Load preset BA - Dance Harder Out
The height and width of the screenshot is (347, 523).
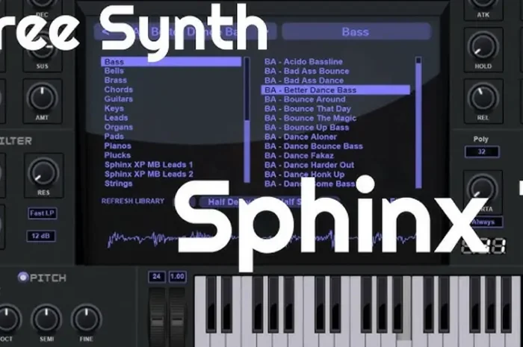309,165
